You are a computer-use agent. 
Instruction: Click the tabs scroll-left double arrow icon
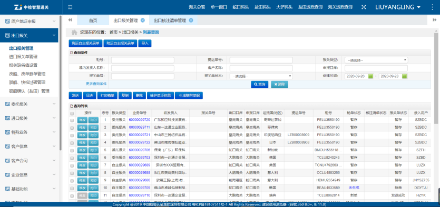[x=70, y=20]
